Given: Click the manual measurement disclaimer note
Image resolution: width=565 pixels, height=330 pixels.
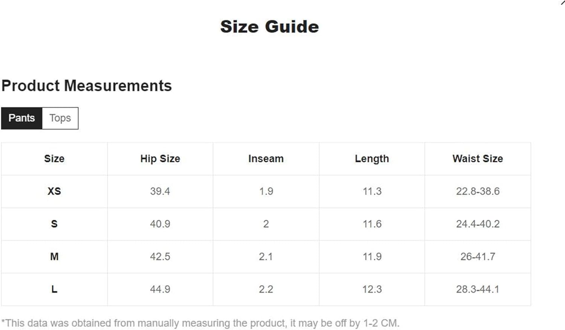Looking at the screenshot, I should coord(200,323).
